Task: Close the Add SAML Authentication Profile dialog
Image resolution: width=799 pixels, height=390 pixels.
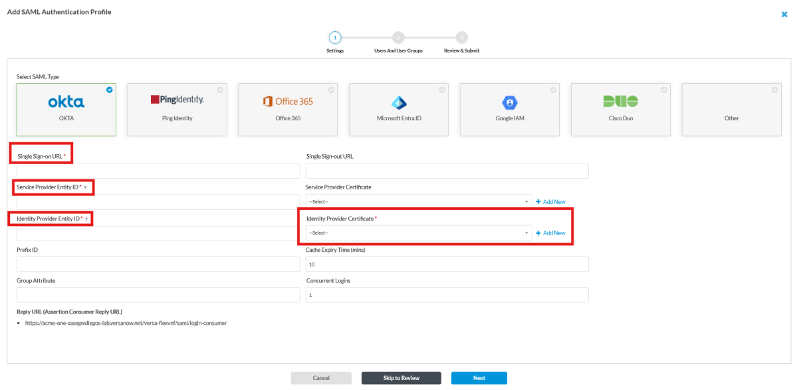Action: [x=784, y=14]
